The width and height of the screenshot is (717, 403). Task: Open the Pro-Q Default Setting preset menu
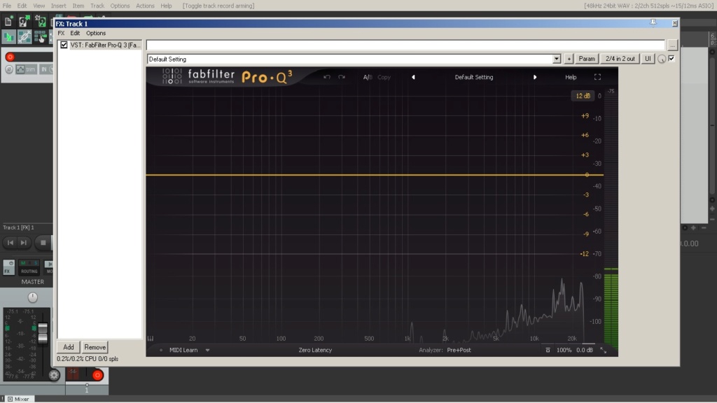point(474,77)
